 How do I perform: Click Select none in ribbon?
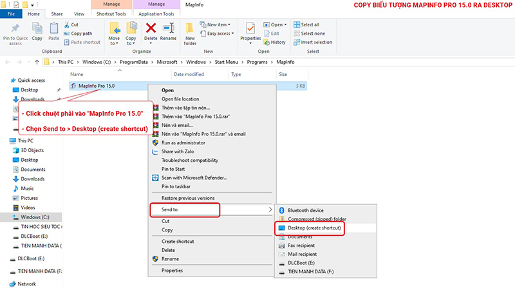(310, 34)
